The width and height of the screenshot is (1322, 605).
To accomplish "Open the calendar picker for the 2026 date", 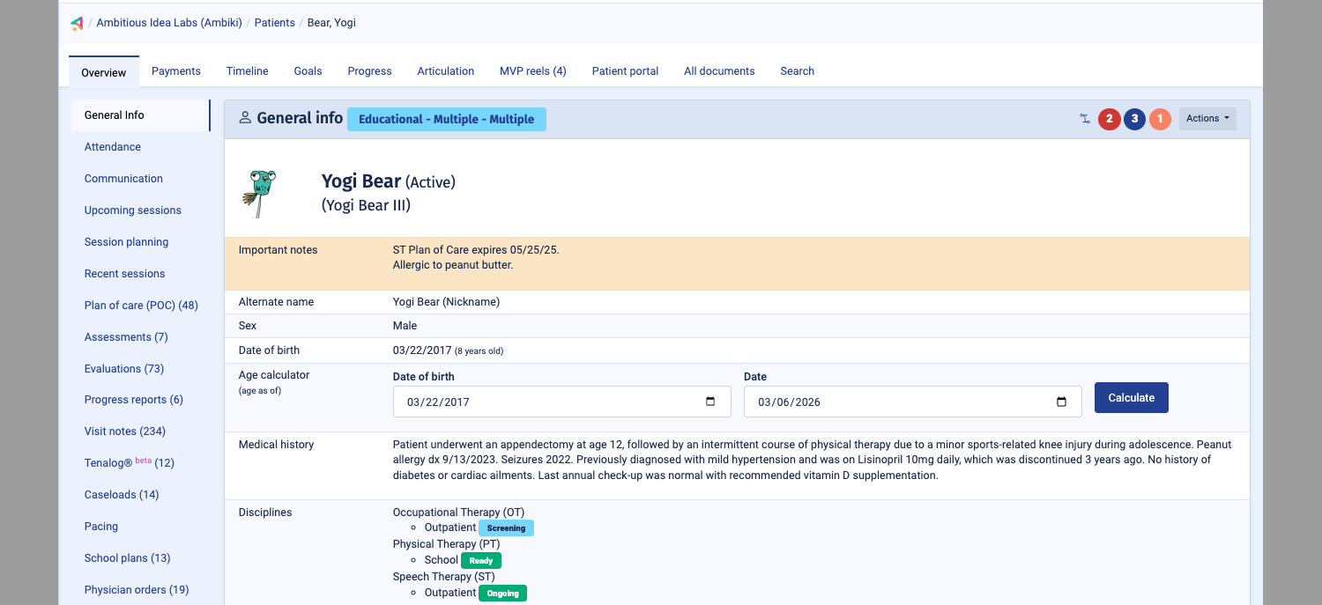I will pyautogui.click(x=1062, y=401).
